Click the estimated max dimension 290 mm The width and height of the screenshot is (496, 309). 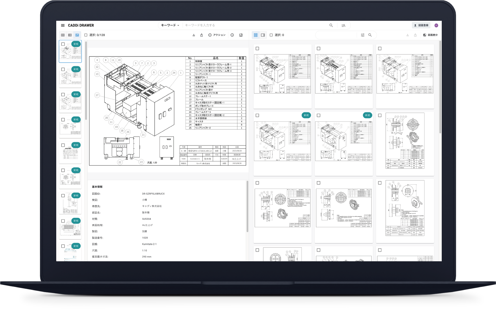click(x=146, y=257)
